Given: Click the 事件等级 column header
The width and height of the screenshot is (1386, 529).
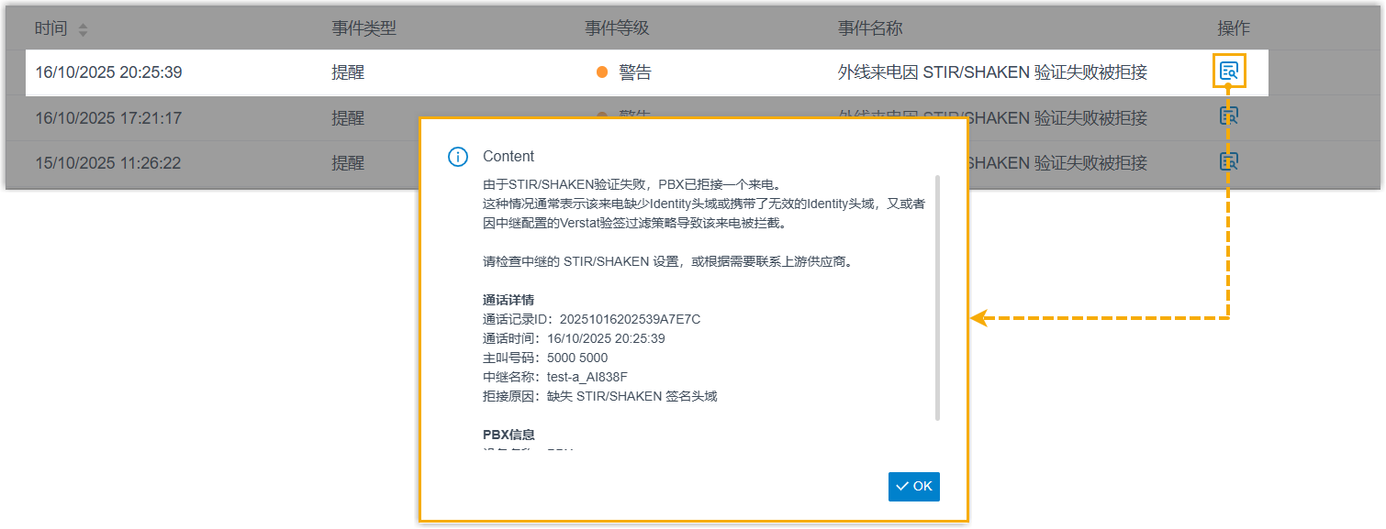Looking at the screenshot, I should [x=617, y=28].
